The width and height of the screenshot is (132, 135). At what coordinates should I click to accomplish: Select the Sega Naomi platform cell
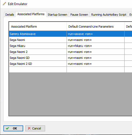tap(38, 40)
